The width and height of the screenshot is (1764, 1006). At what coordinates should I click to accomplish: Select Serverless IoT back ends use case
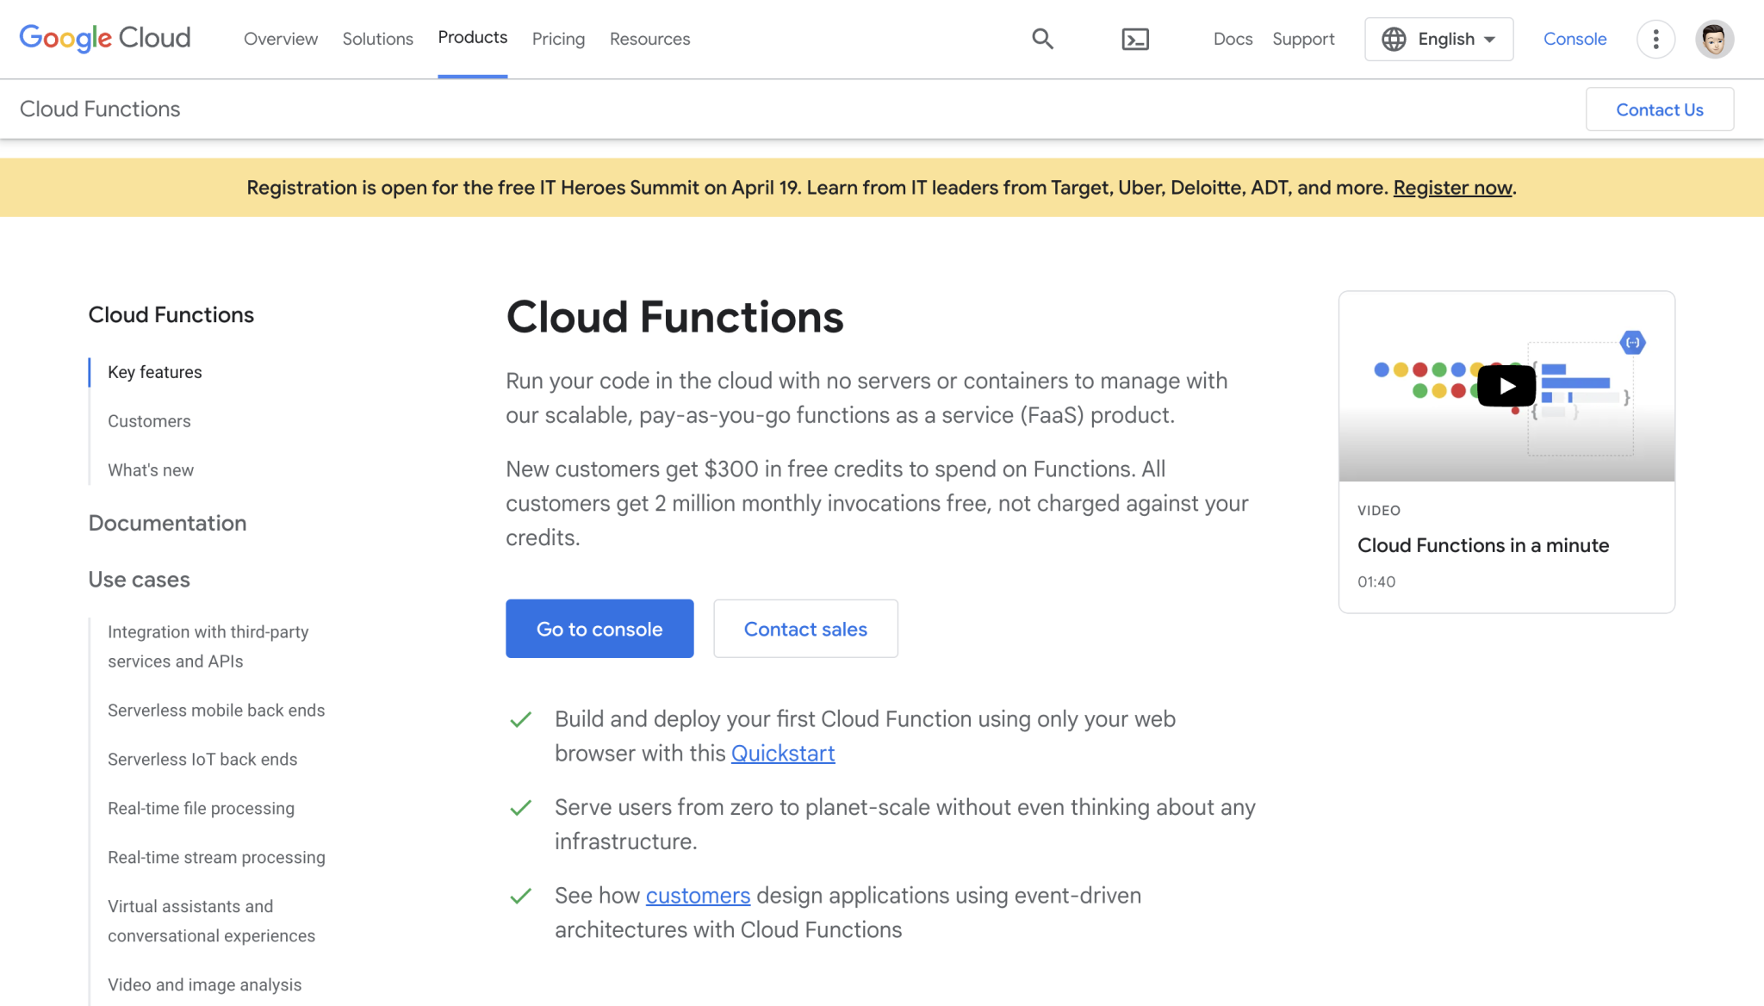[202, 759]
